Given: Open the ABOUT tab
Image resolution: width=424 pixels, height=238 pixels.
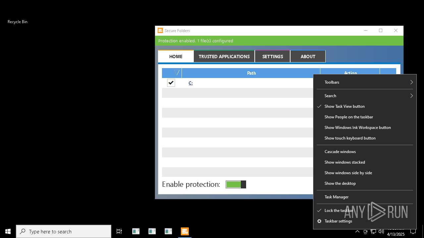Looking at the screenshot, I should coord(308,57).
